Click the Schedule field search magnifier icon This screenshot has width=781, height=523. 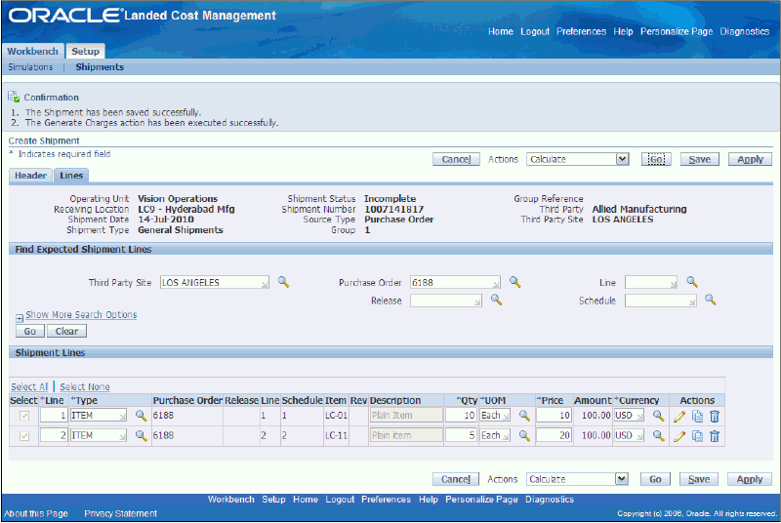(x=711, y=301)
